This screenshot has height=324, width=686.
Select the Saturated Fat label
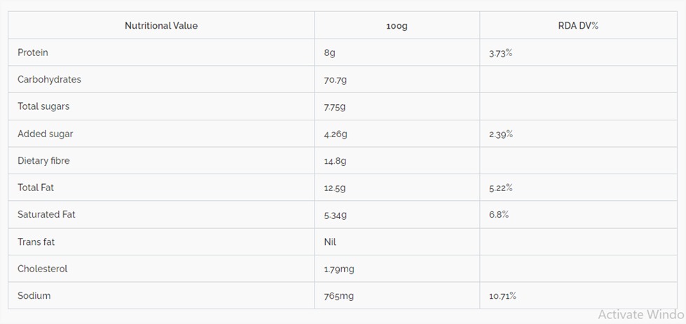point(46,214)
